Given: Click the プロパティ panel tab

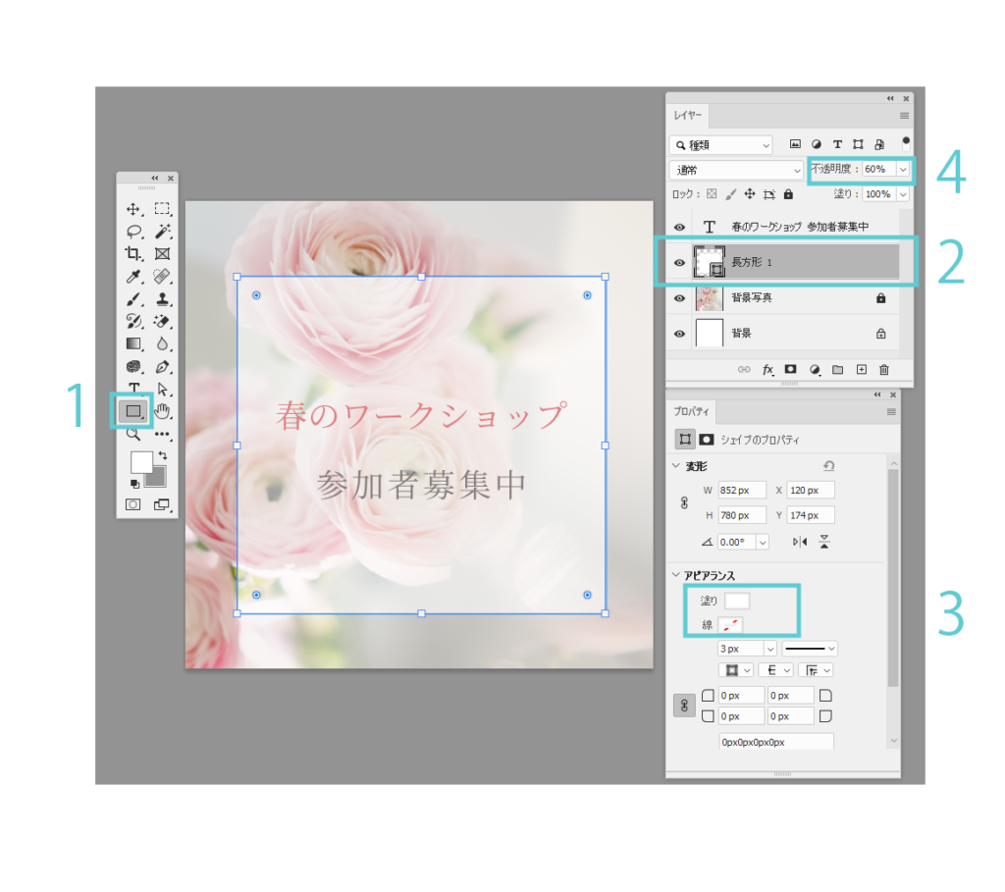Looking at the screenshot, I should click(x=690, y=412).
